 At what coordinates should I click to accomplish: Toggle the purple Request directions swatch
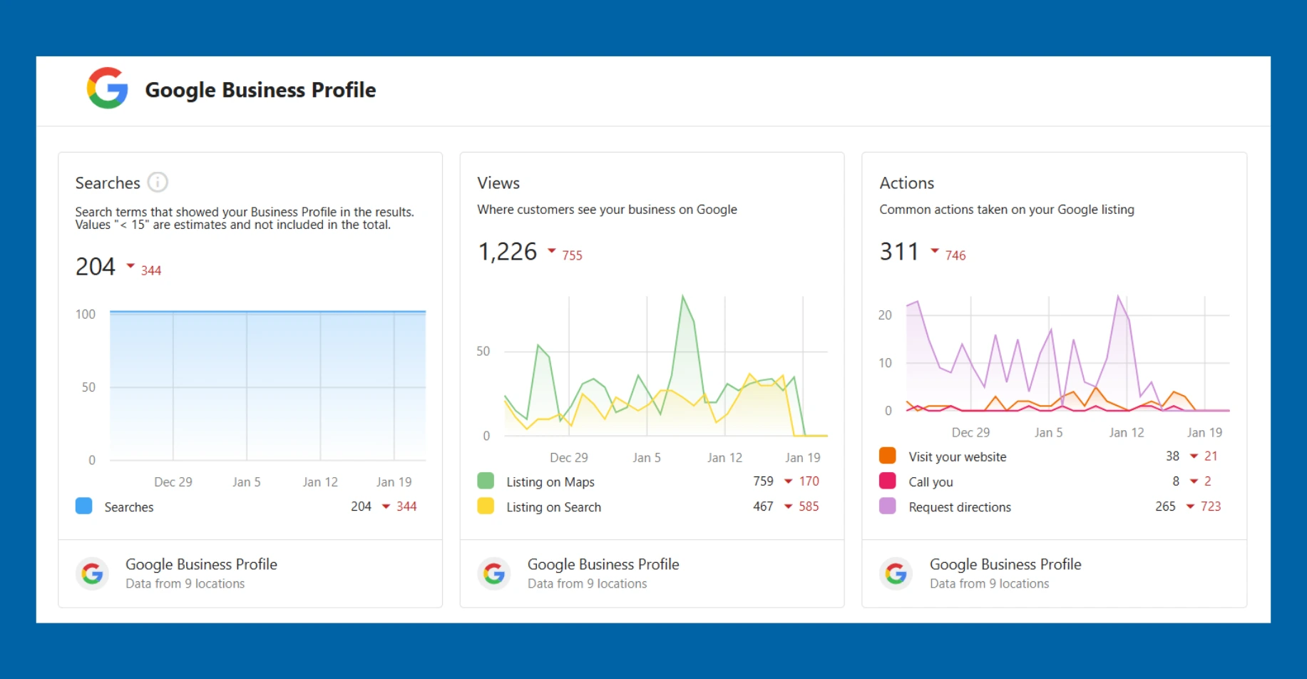click(x=888, y=506)
